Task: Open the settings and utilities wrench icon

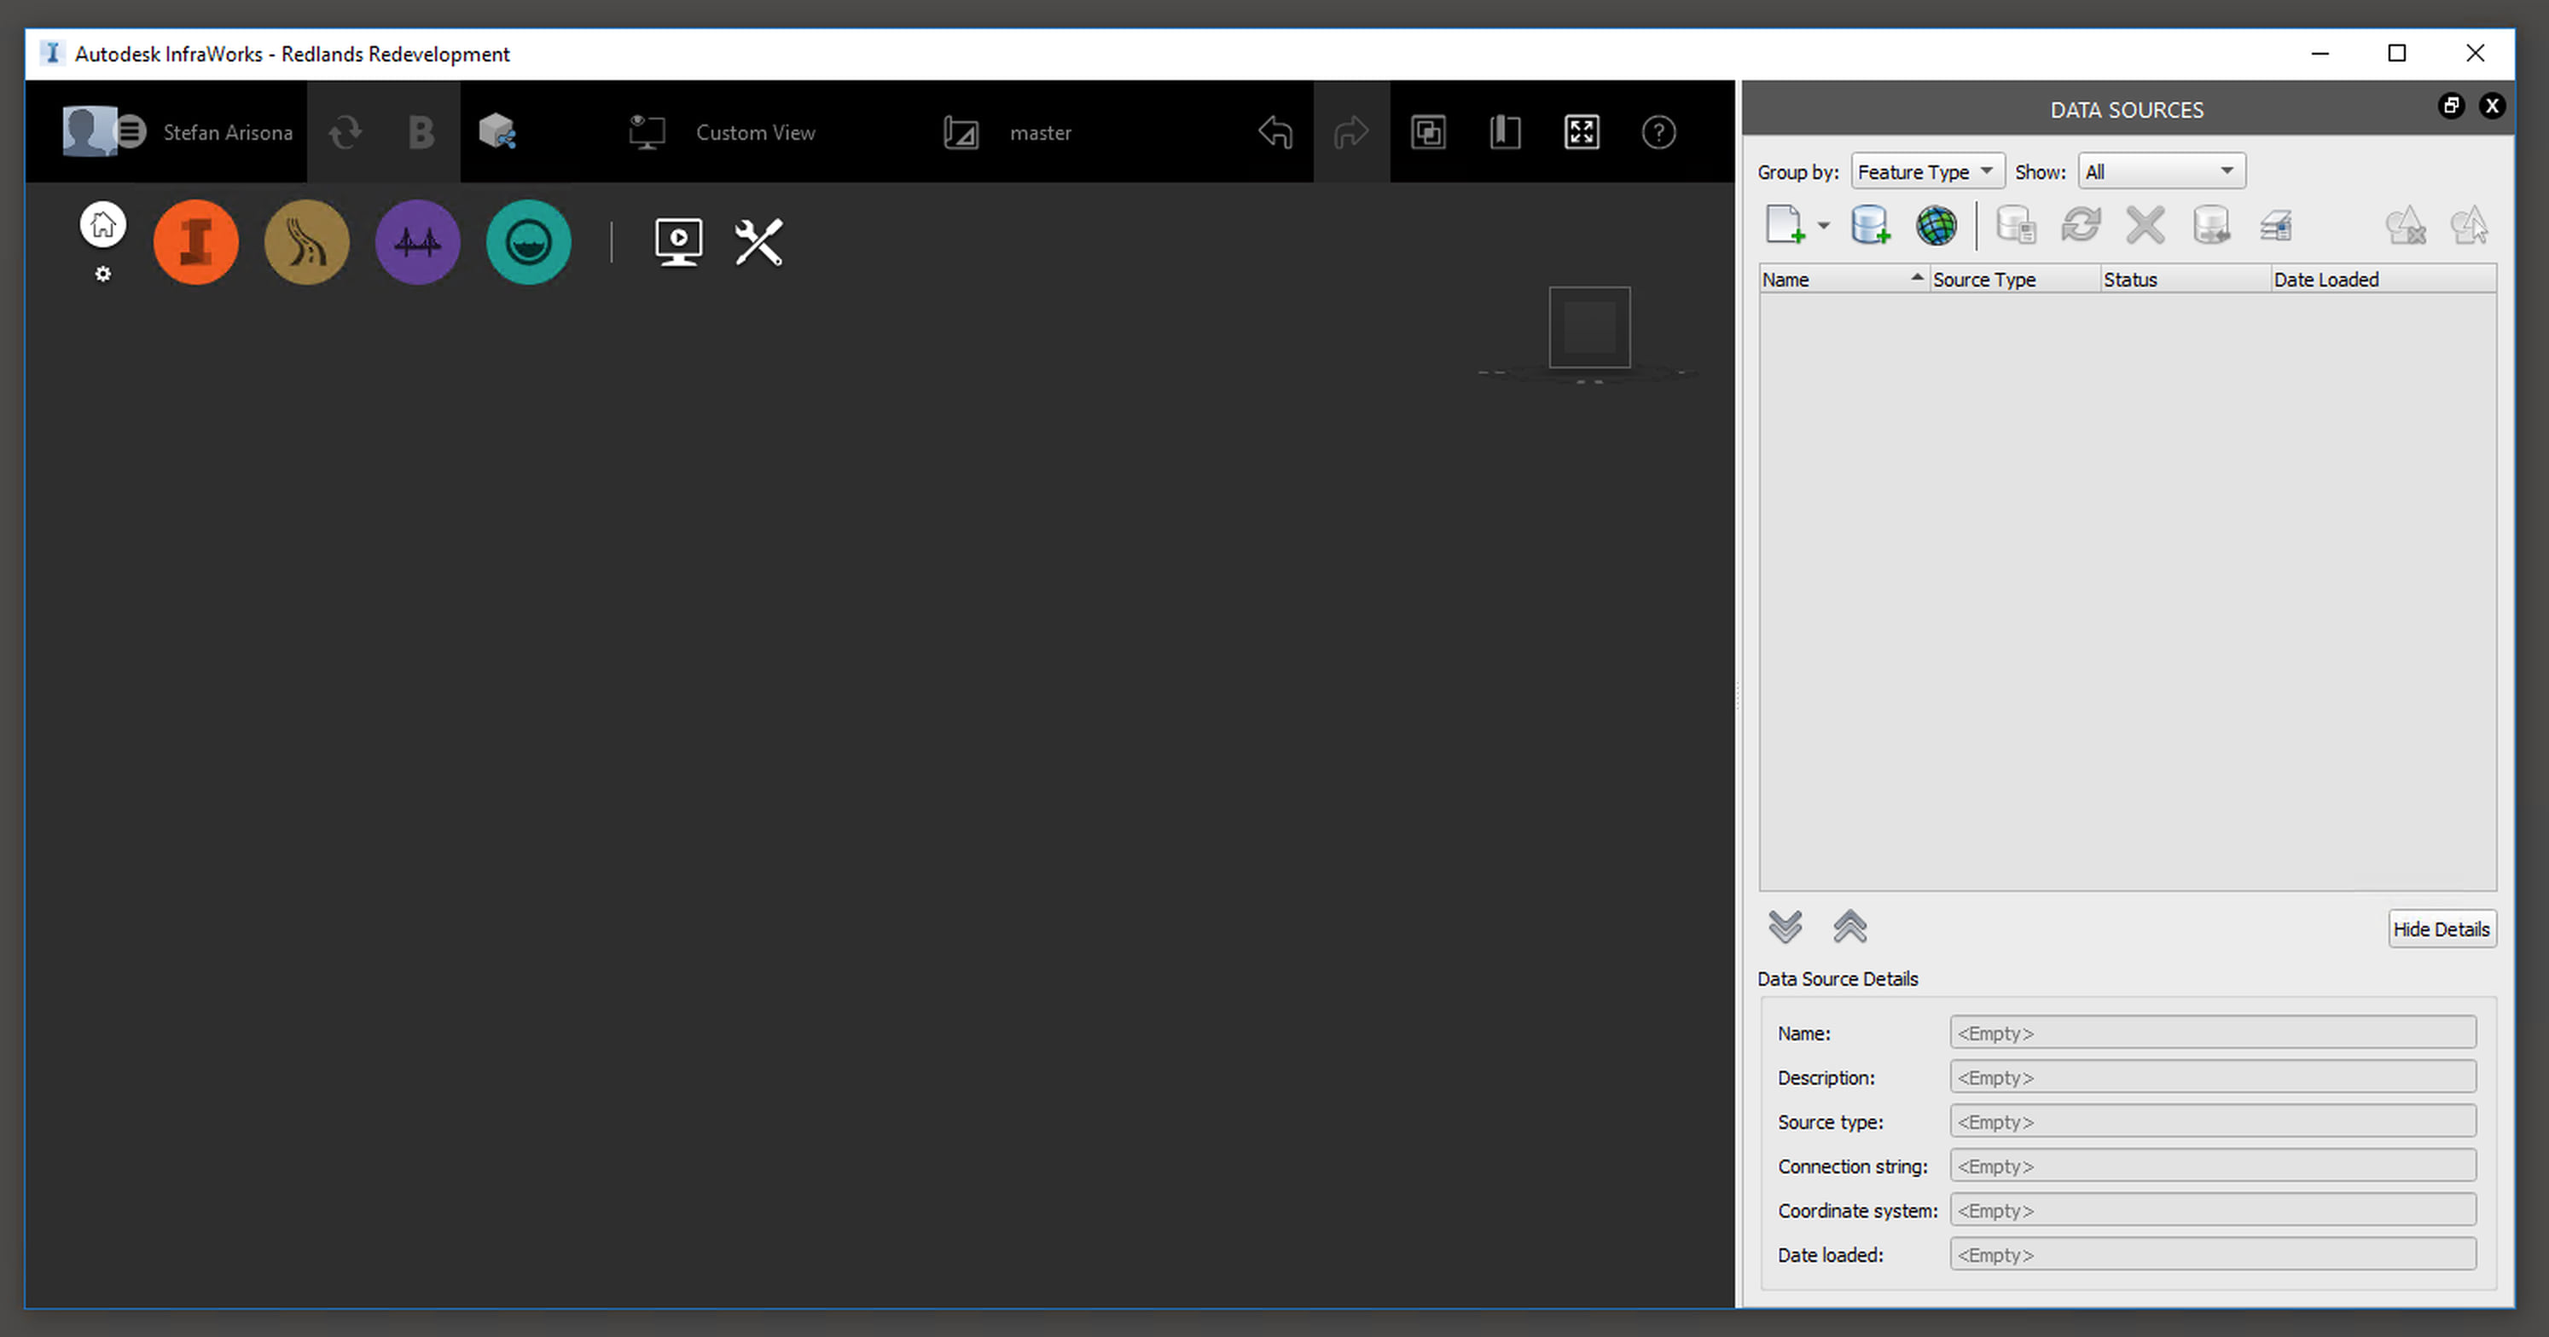Action: (759, 242)
